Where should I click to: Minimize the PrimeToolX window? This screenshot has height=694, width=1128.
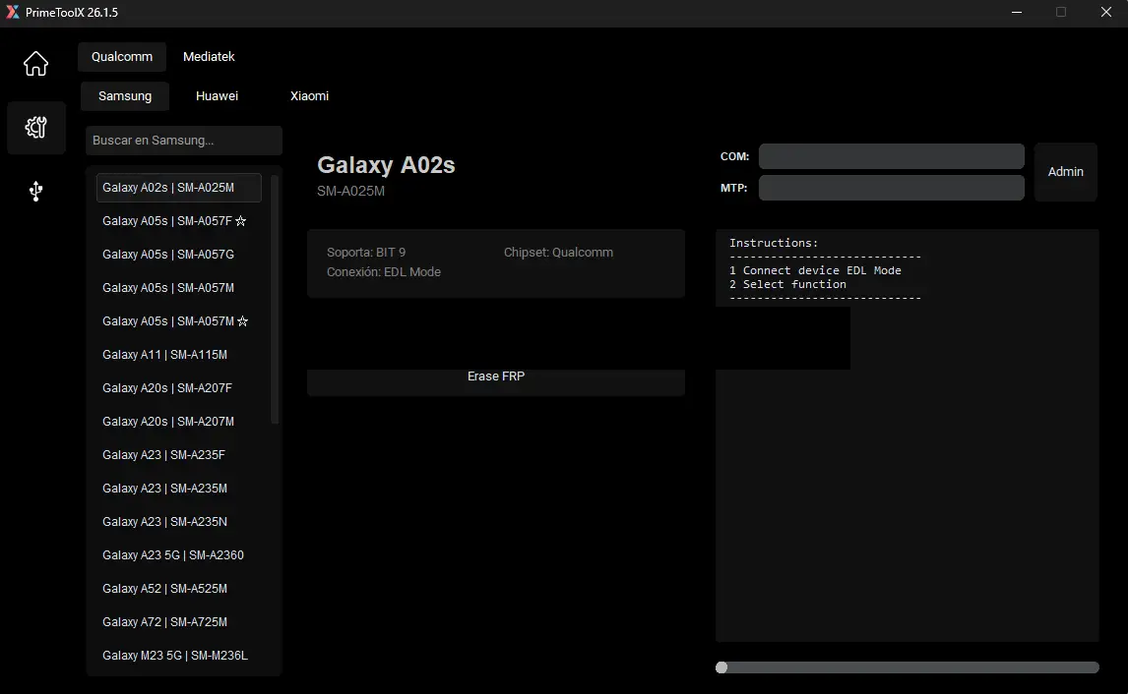pos(1017,12)
